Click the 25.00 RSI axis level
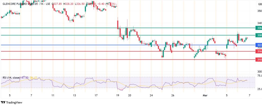The image size is (262, 105). click(x=258, y=89)
